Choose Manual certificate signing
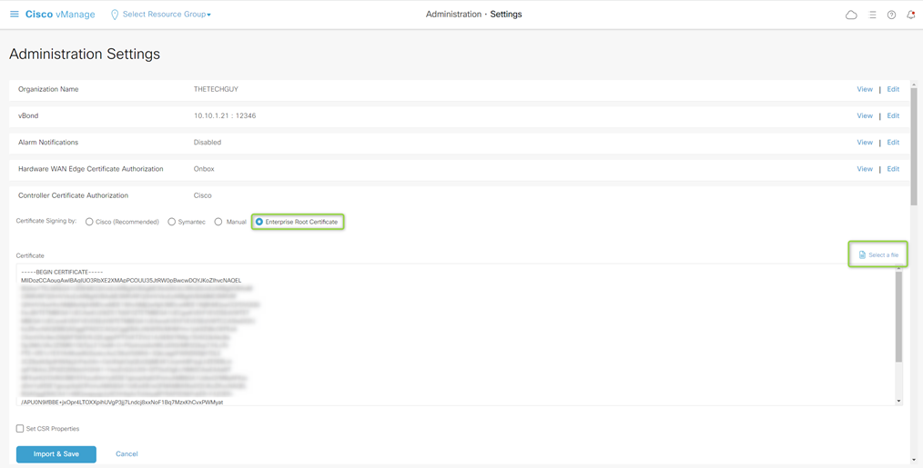Screen dimensions: 923x468 [218, 222]
